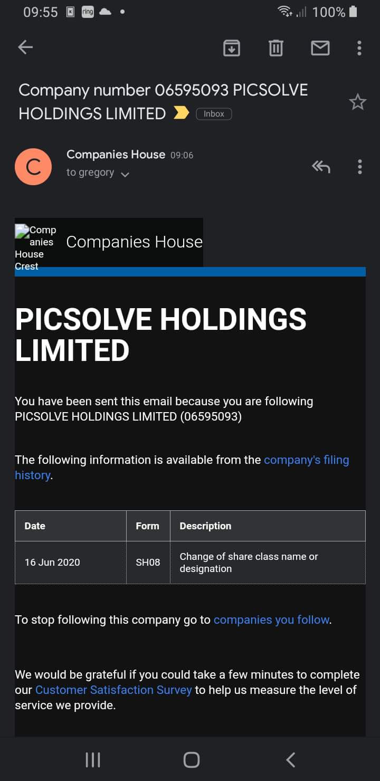
Task: Open recent apps from the navigation bar
Action: point(93,760)
